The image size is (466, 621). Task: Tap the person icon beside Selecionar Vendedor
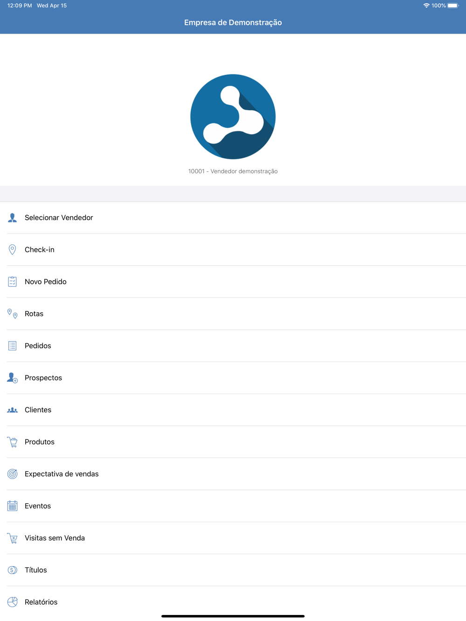tap(13, 217)
